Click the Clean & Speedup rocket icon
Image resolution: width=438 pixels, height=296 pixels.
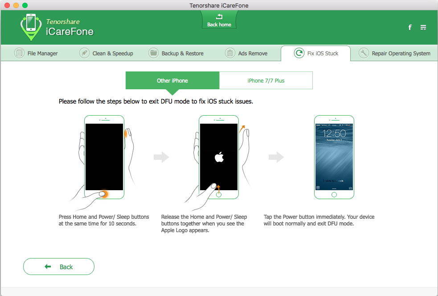pyautogui.click(x=84, y=53)
